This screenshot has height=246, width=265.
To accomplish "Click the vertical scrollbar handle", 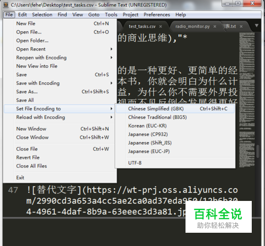I will pos(258,151).
